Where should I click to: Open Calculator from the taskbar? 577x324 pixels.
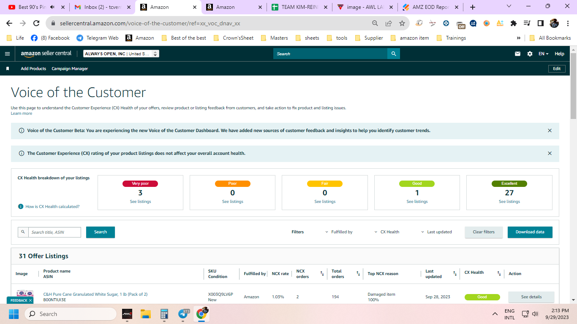pos(164,314)
